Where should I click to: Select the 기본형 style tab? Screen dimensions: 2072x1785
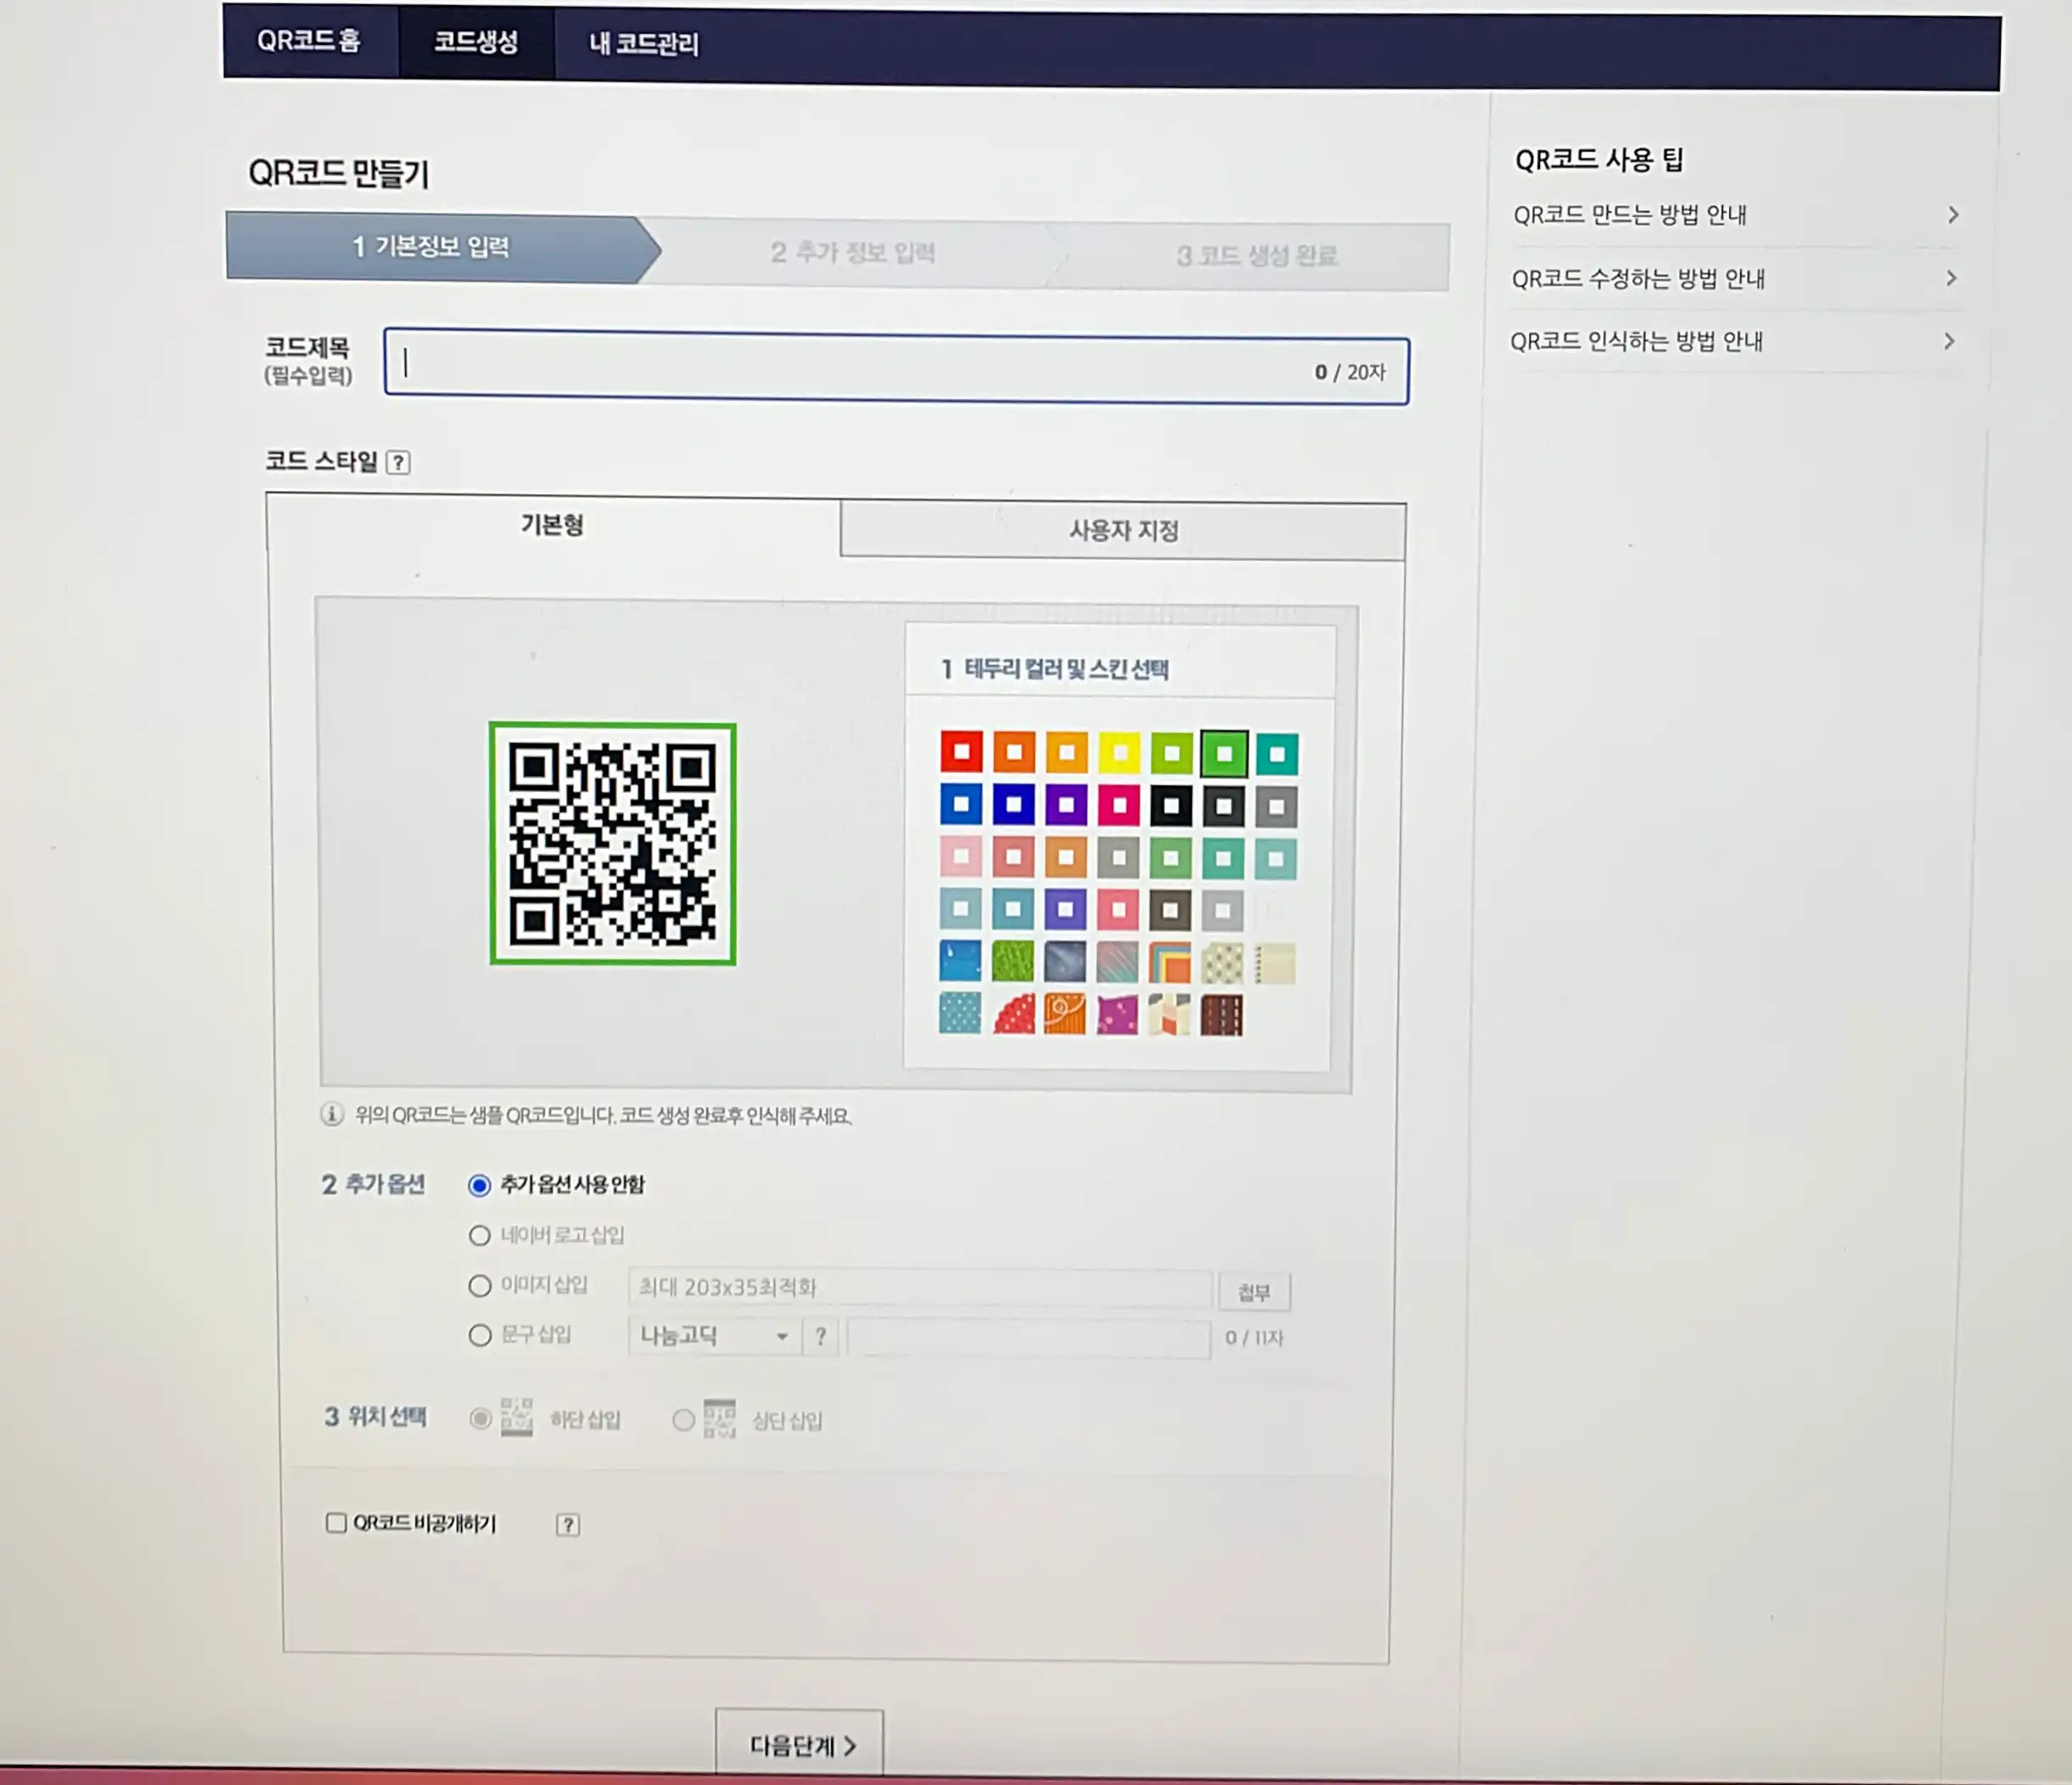tap(552, 525)
